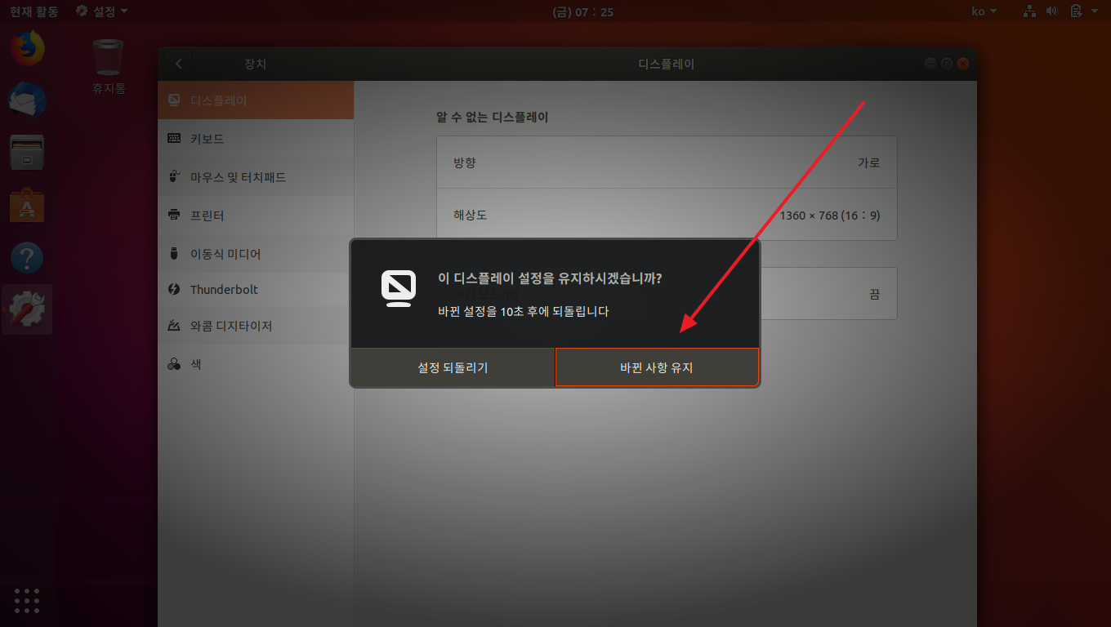Screen dimensions: 1111x627
Task: Open Firefox from the dock
Action: tap(27, 48)
